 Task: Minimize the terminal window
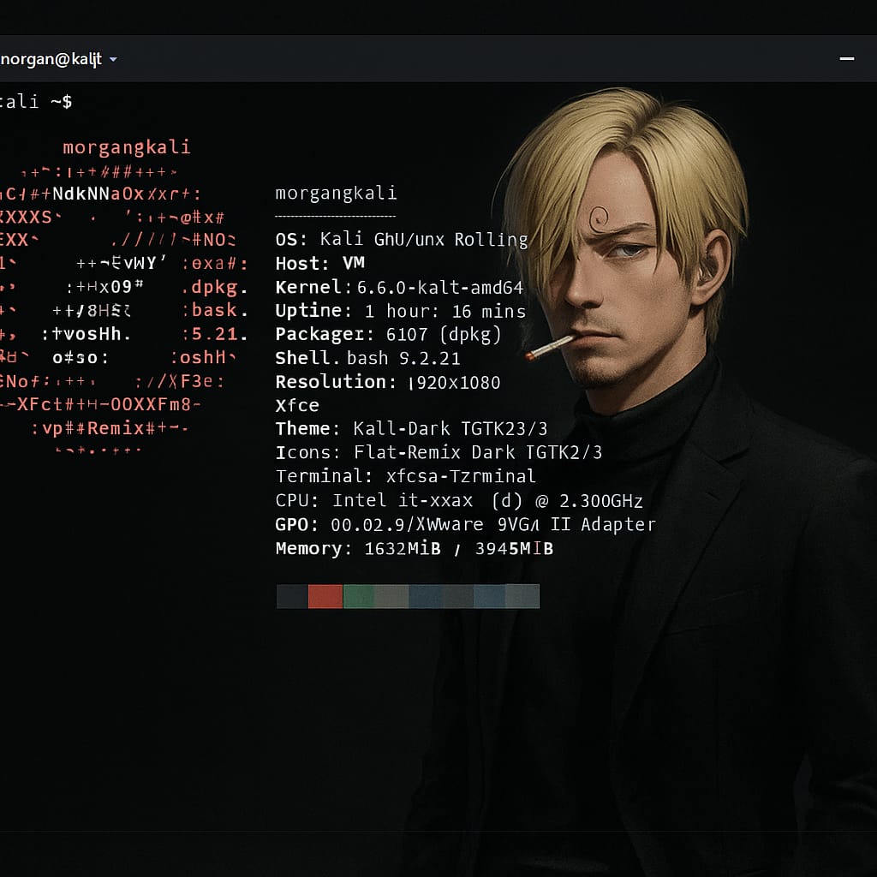click(x=846, y=59)
